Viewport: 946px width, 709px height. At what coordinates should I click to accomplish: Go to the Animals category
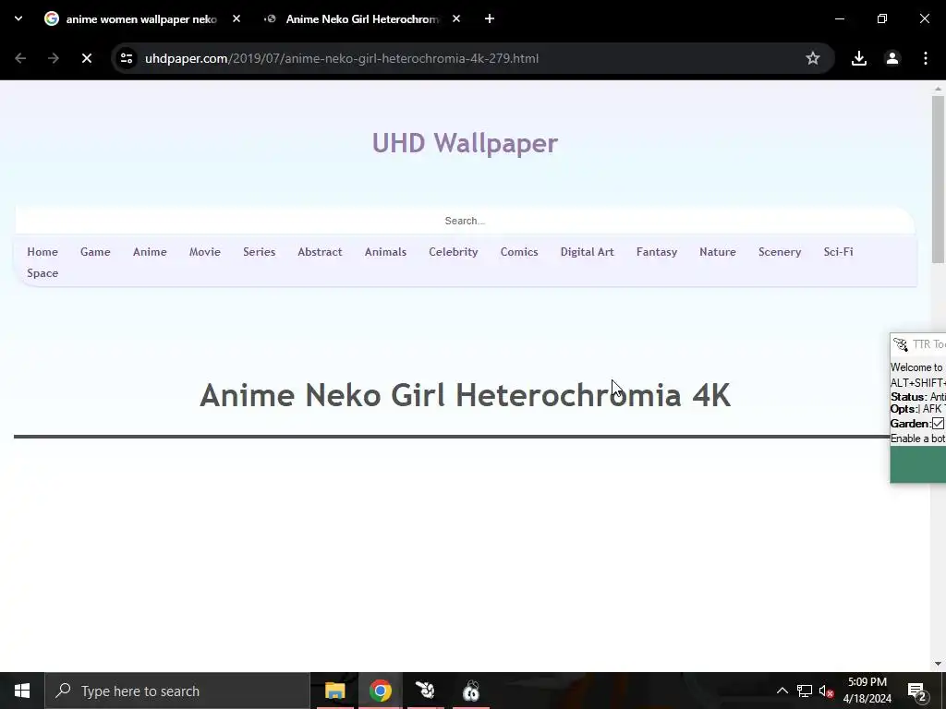385,252
